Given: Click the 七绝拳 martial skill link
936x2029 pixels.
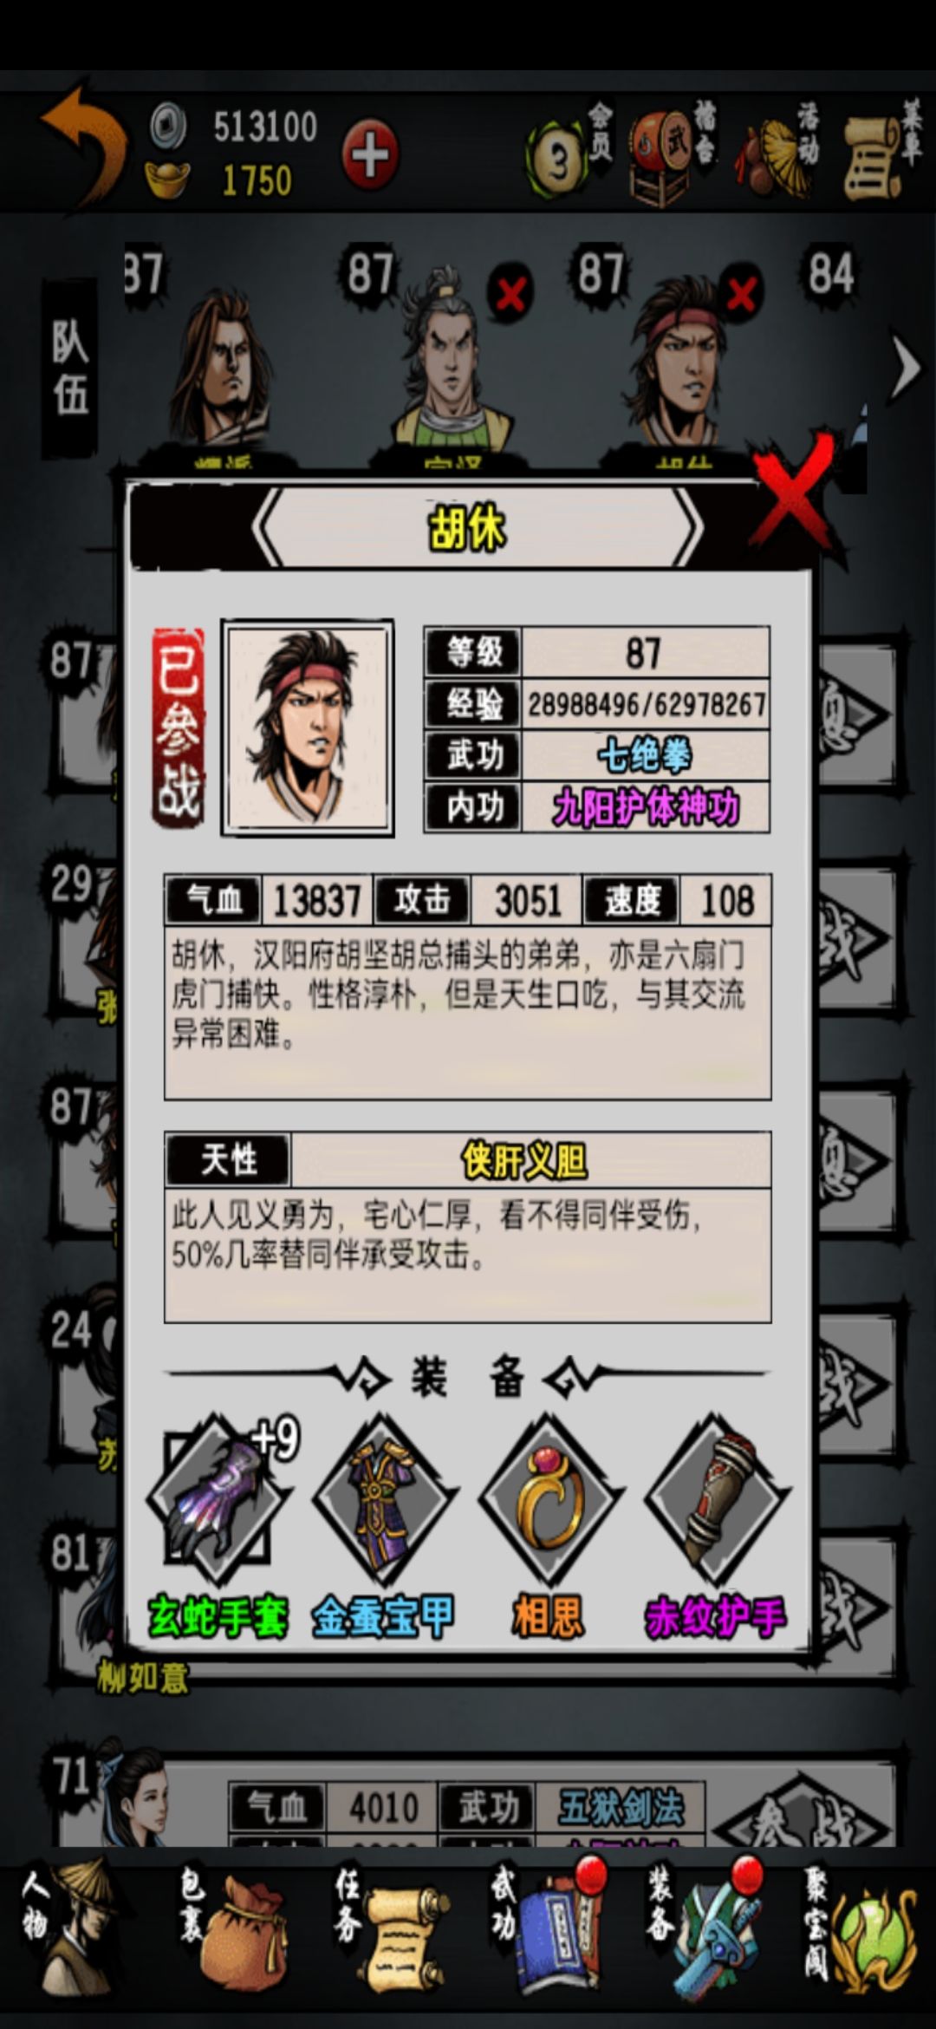Looking at the screenshot, I should pos(645,755).
